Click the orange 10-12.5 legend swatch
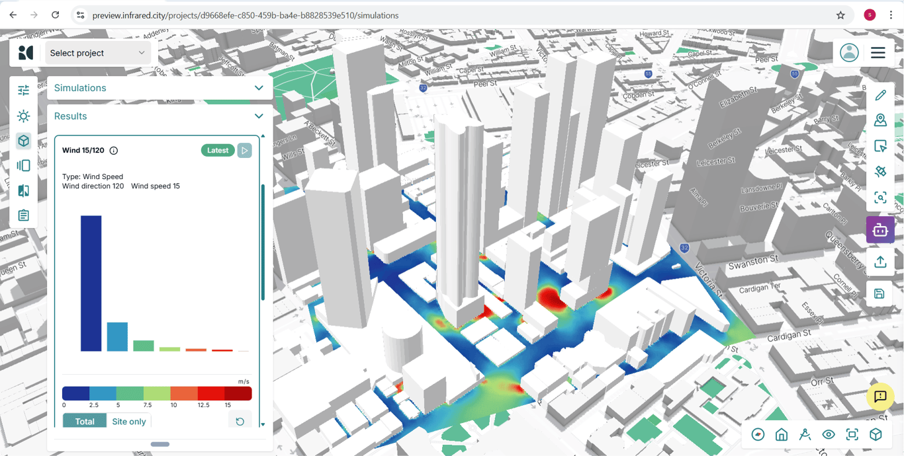Image resolution: width=904 pixels, height=456 pixels. [184, 394]
